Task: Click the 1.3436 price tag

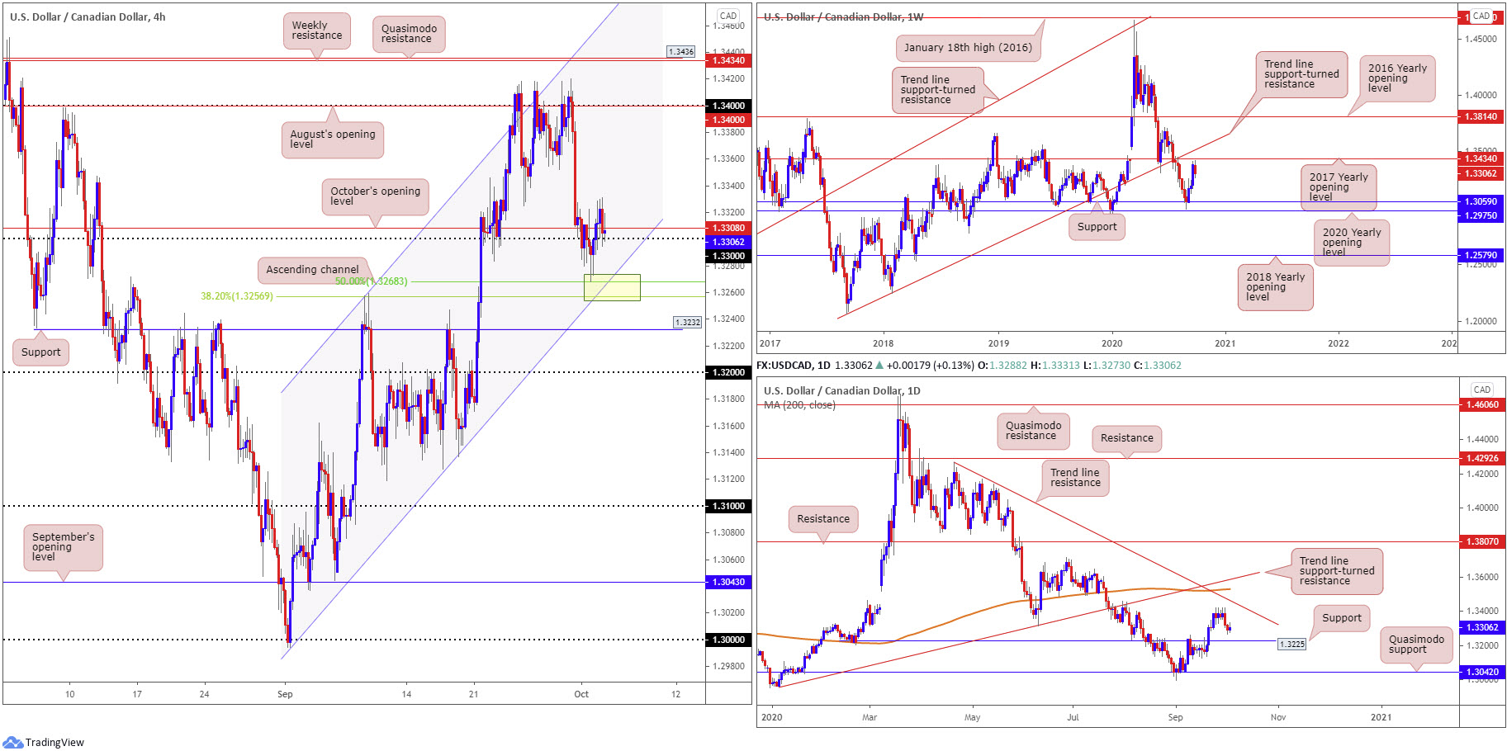Action: pyautogui.click(x=681, y=52)
